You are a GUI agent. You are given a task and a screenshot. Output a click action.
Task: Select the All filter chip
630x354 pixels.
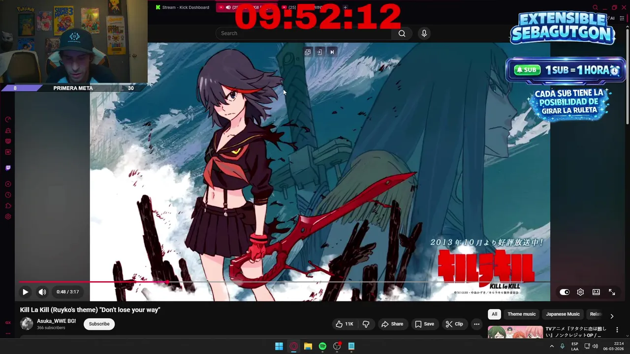pos(494,314)
